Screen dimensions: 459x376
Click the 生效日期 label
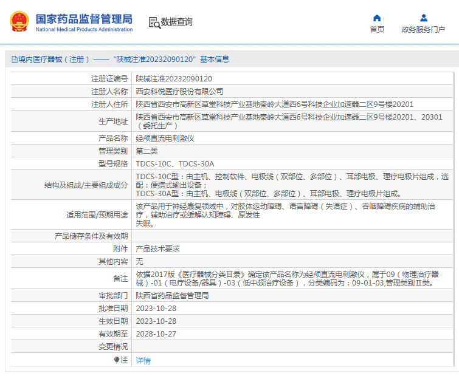coord(113,321)
